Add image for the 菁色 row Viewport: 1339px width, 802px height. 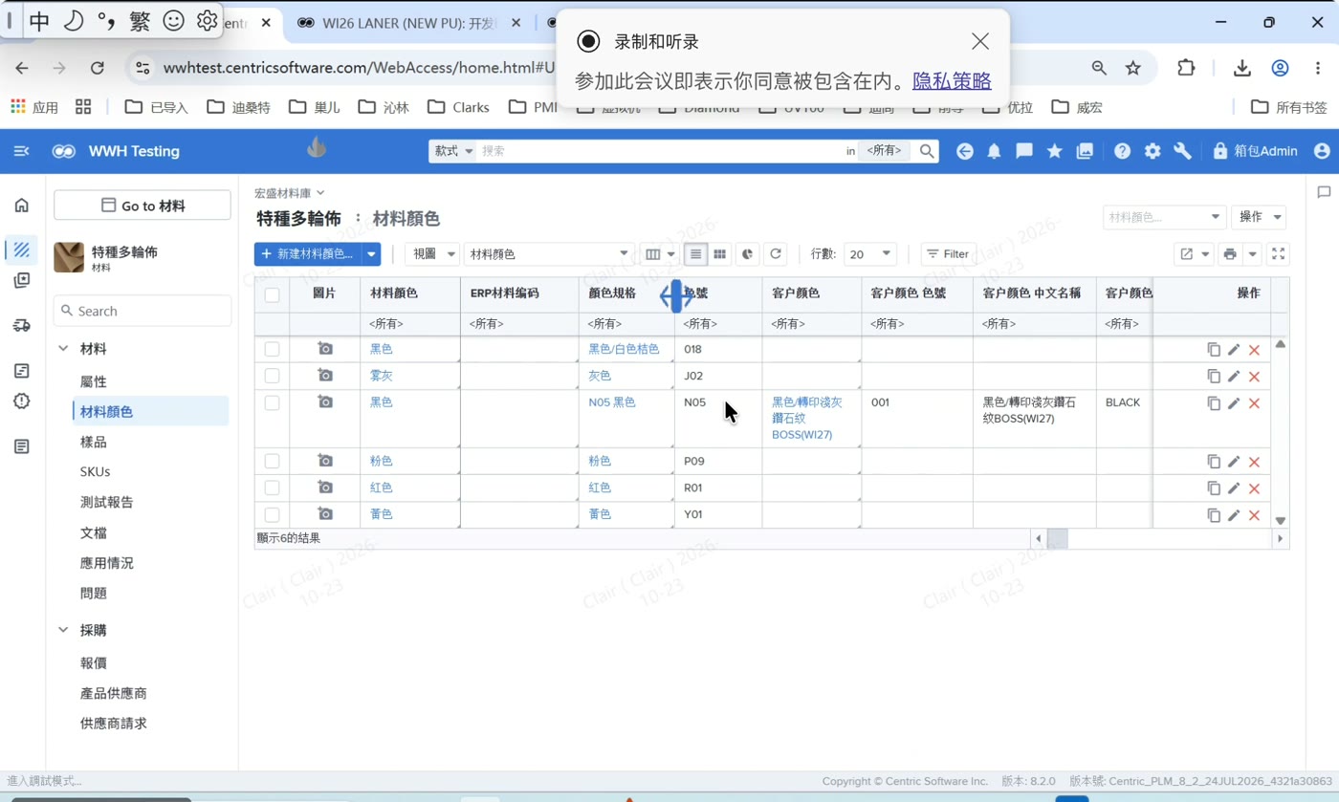[x=325, y=514]
